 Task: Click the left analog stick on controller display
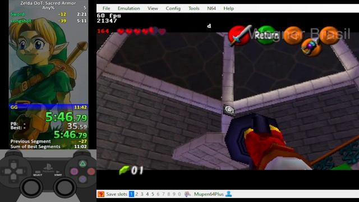(x=31, y=187)
